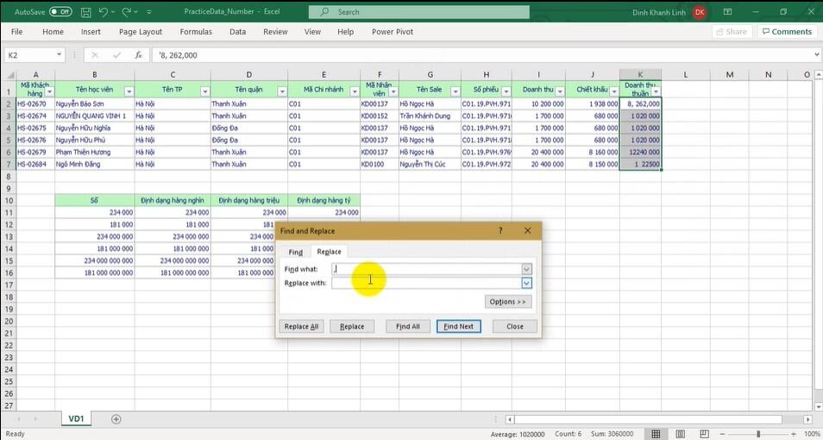
Task: Expand the formula bar chevron
Action: point(817,54)
